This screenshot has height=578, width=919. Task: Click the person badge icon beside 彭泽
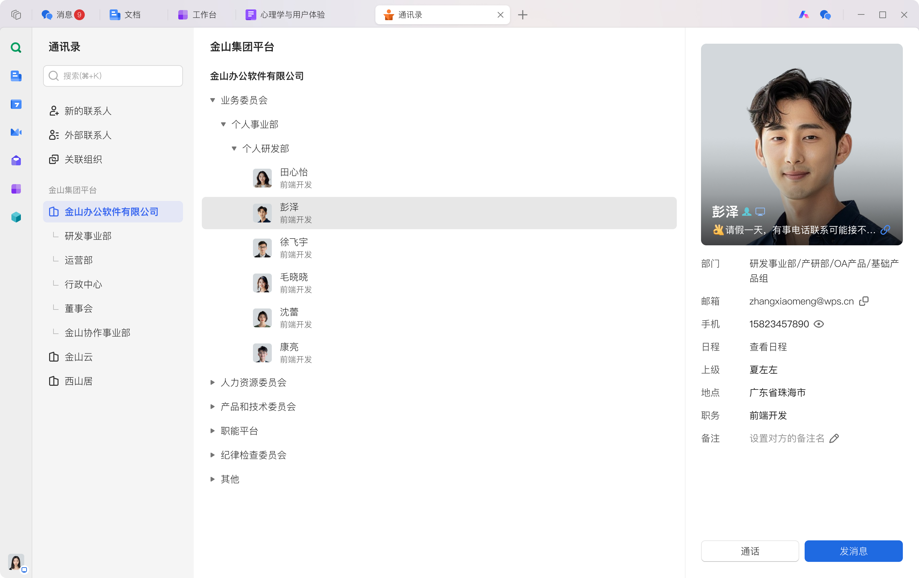[x=747, y=212]
